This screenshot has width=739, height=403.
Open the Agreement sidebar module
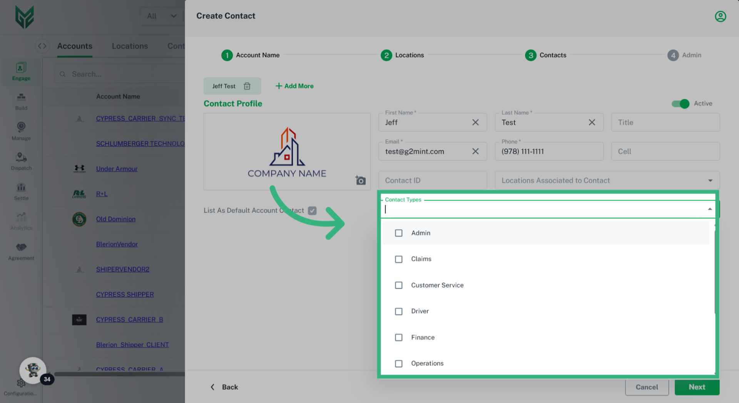[x=21, y=251]
